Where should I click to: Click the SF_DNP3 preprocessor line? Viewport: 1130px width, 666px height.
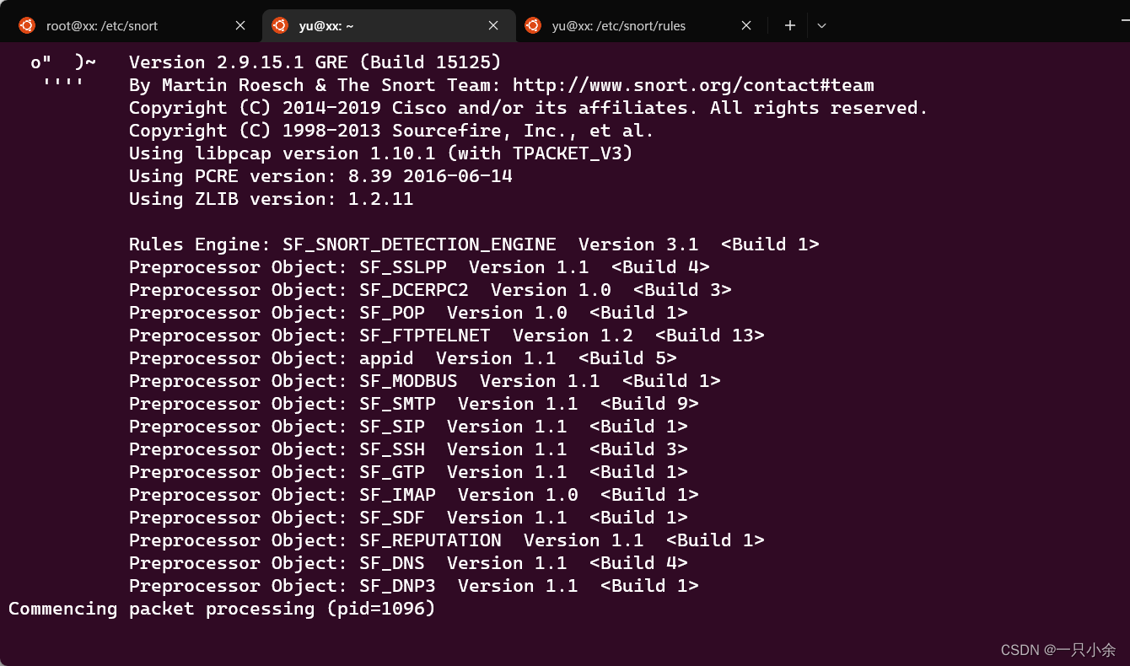(x=414, y=586)
